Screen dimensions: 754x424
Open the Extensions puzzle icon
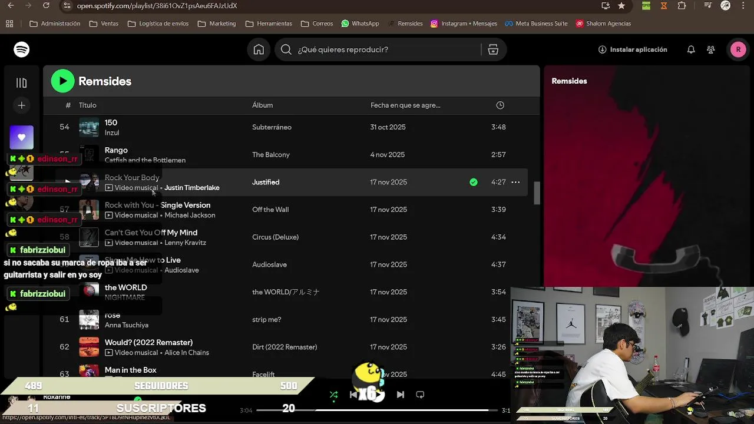(x=682, y=5)
